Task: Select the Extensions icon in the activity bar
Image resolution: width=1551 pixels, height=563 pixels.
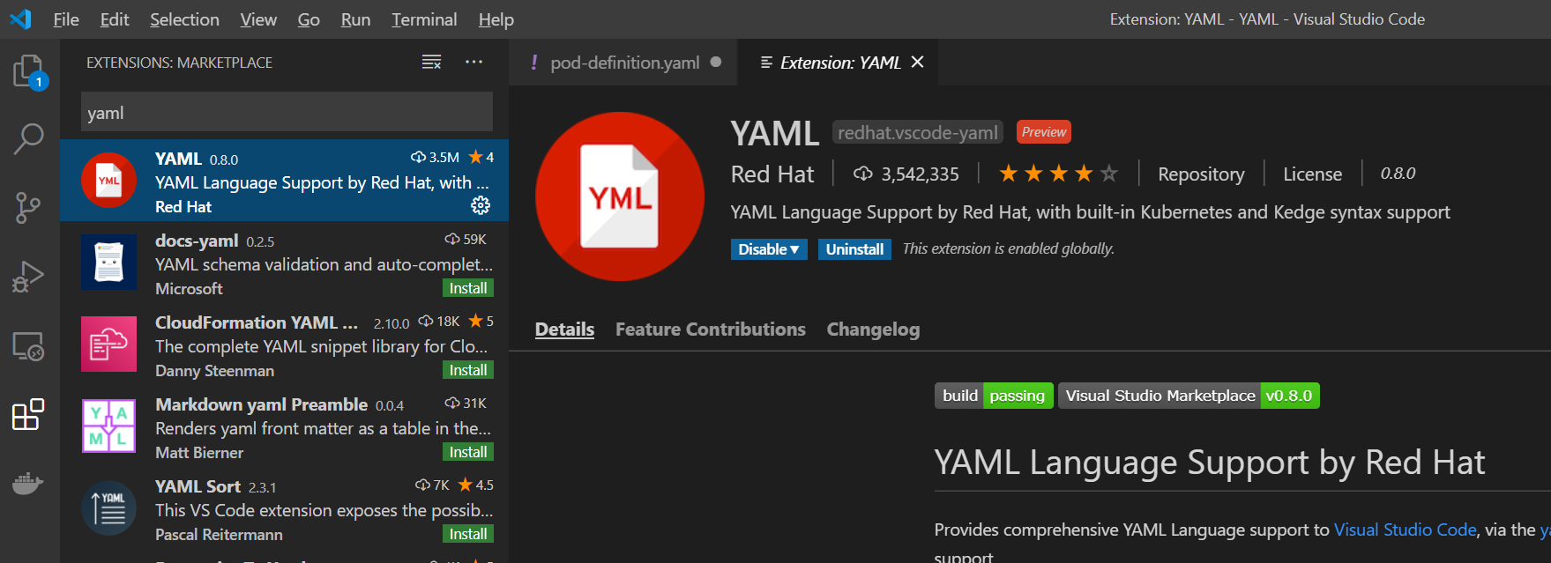Action: [x=29, y=414]
